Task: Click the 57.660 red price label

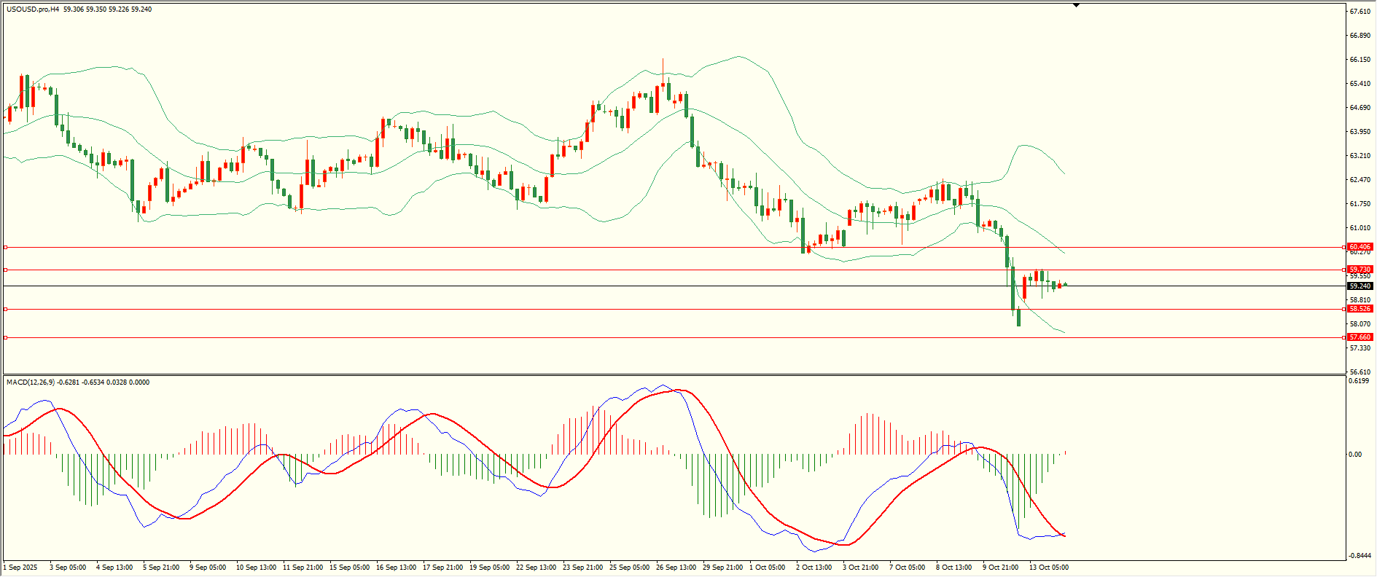Action: 1360,337
